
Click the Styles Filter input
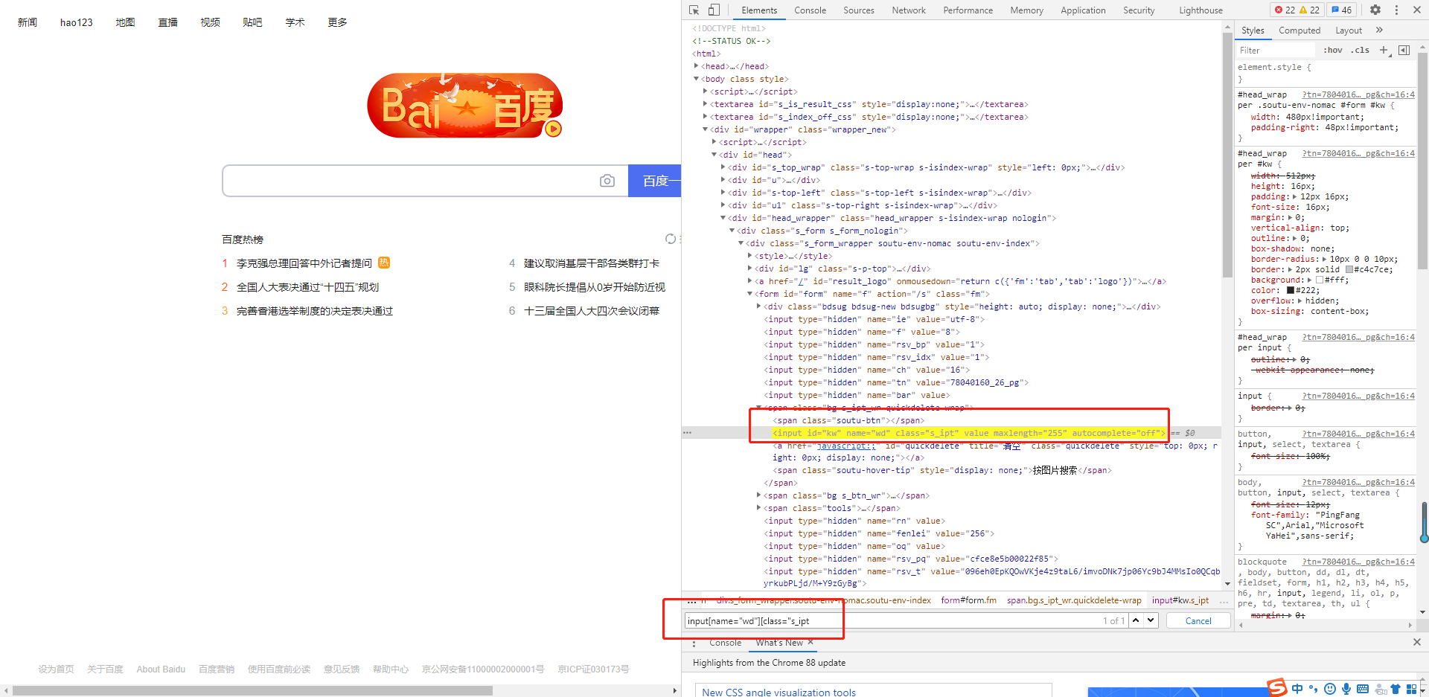click(x=1276, y=50)
